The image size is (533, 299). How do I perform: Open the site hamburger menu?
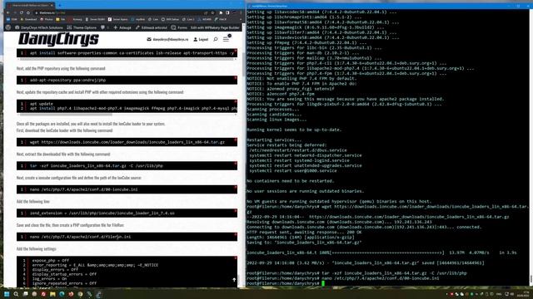[x=226, y=39]
